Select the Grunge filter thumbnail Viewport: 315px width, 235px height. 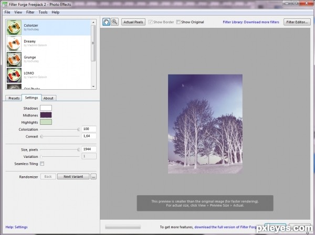[x=14, y=59]
